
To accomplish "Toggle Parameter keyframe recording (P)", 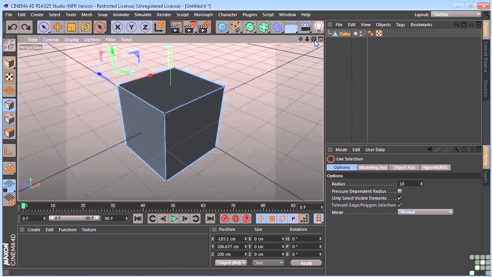I will 293,219.
